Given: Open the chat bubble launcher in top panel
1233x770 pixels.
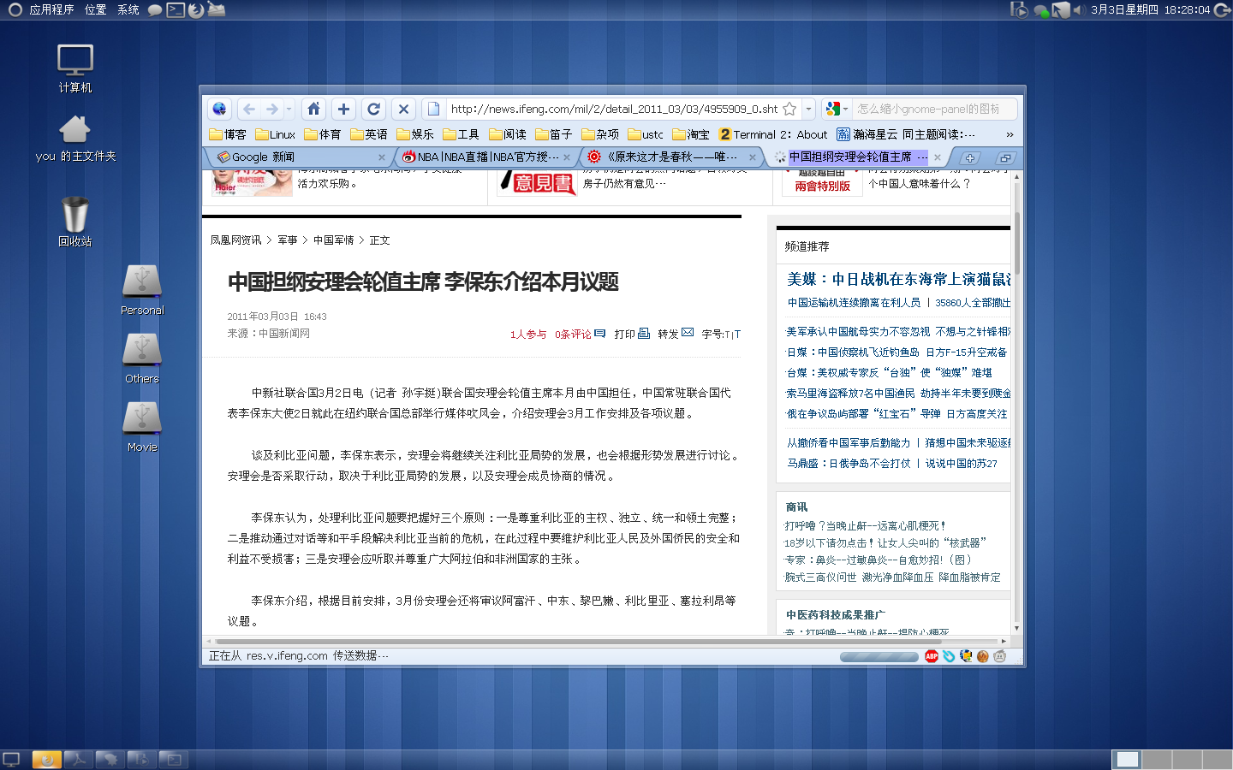Looking at the screenshot, I should coord(155,10).
